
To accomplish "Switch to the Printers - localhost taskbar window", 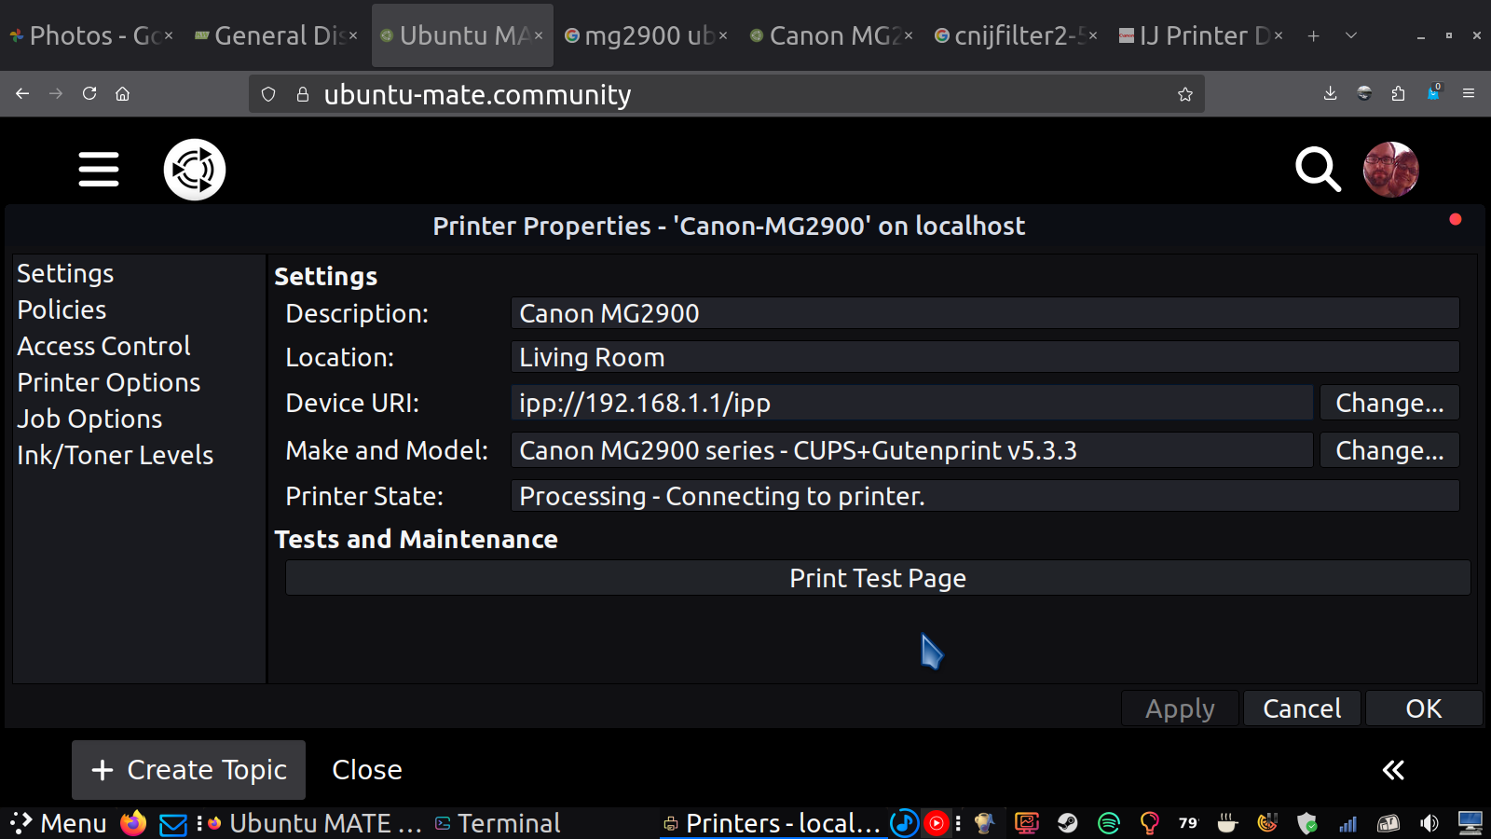I will click(772, 823).
